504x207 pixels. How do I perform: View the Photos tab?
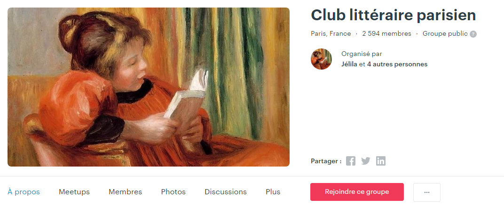coord(173,192)
